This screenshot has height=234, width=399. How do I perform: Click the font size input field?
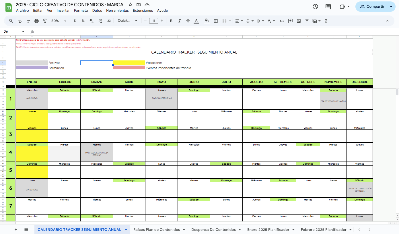click(153, 21)
